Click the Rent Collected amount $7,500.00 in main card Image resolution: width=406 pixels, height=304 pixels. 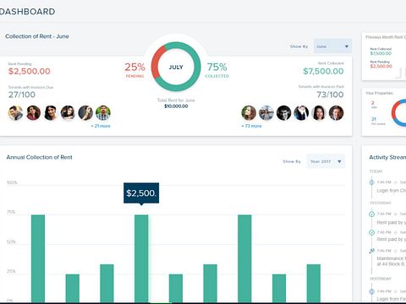[323, 71]
